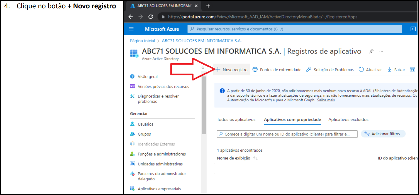Viewport: 419px width, 195px height.
Task: Reload the page with the browser refresh icon
Action: click(x=151, y=17)
